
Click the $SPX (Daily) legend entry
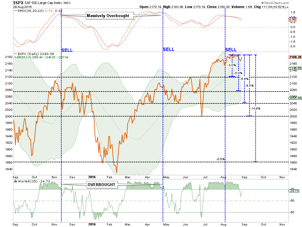coord(31,54)
